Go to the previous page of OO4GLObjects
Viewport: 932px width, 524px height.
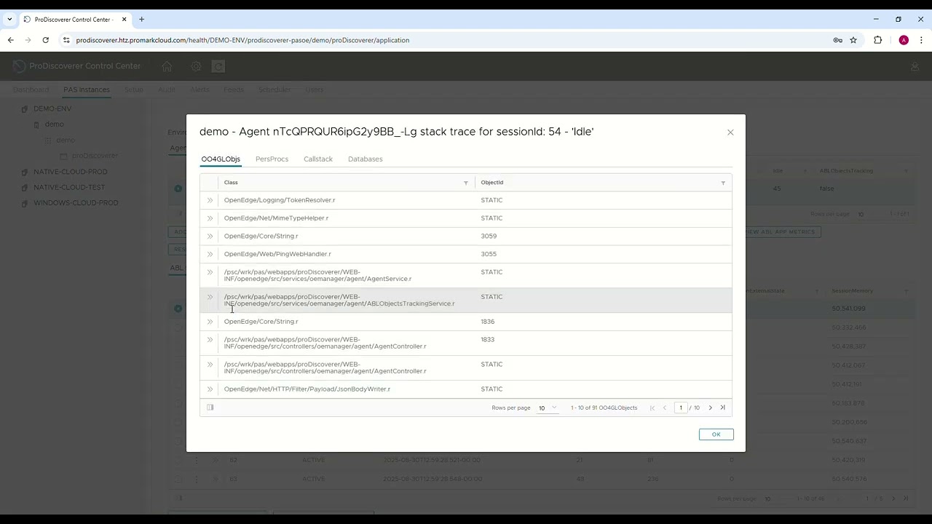[664, 408]
